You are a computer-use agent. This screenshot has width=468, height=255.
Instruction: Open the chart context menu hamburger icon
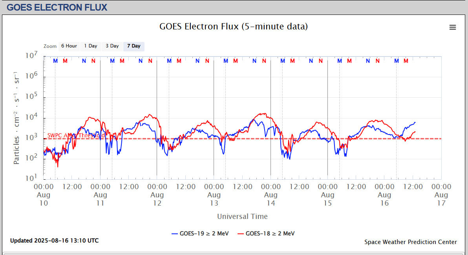click(452, 27)
